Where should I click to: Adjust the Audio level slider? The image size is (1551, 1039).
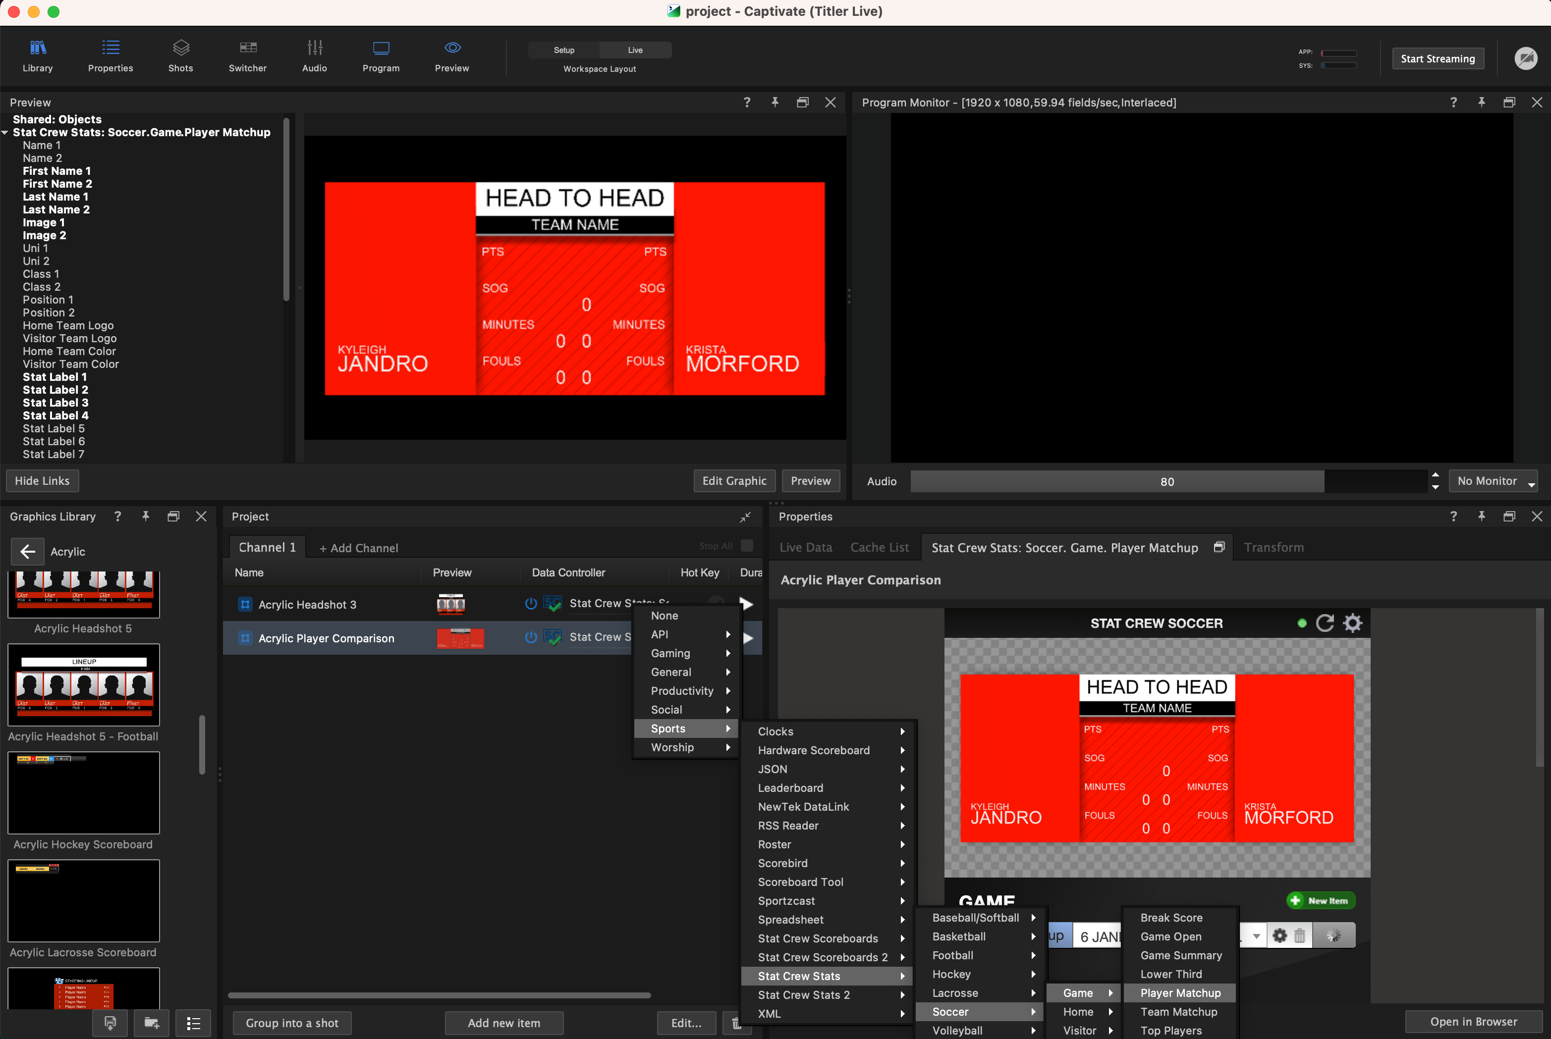click(x=1166, y=482)
